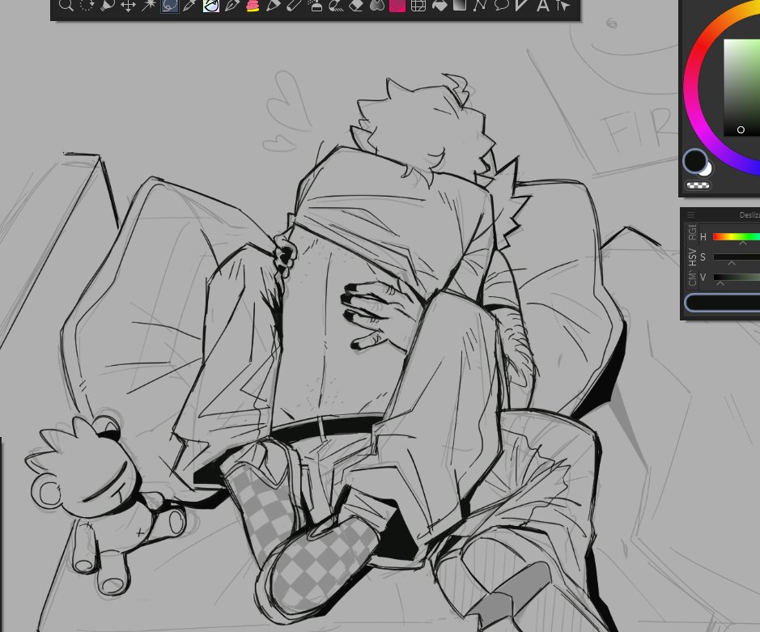Click the current color bar below the sliders
Screen dimensions: 760x632
coord(722,303)
